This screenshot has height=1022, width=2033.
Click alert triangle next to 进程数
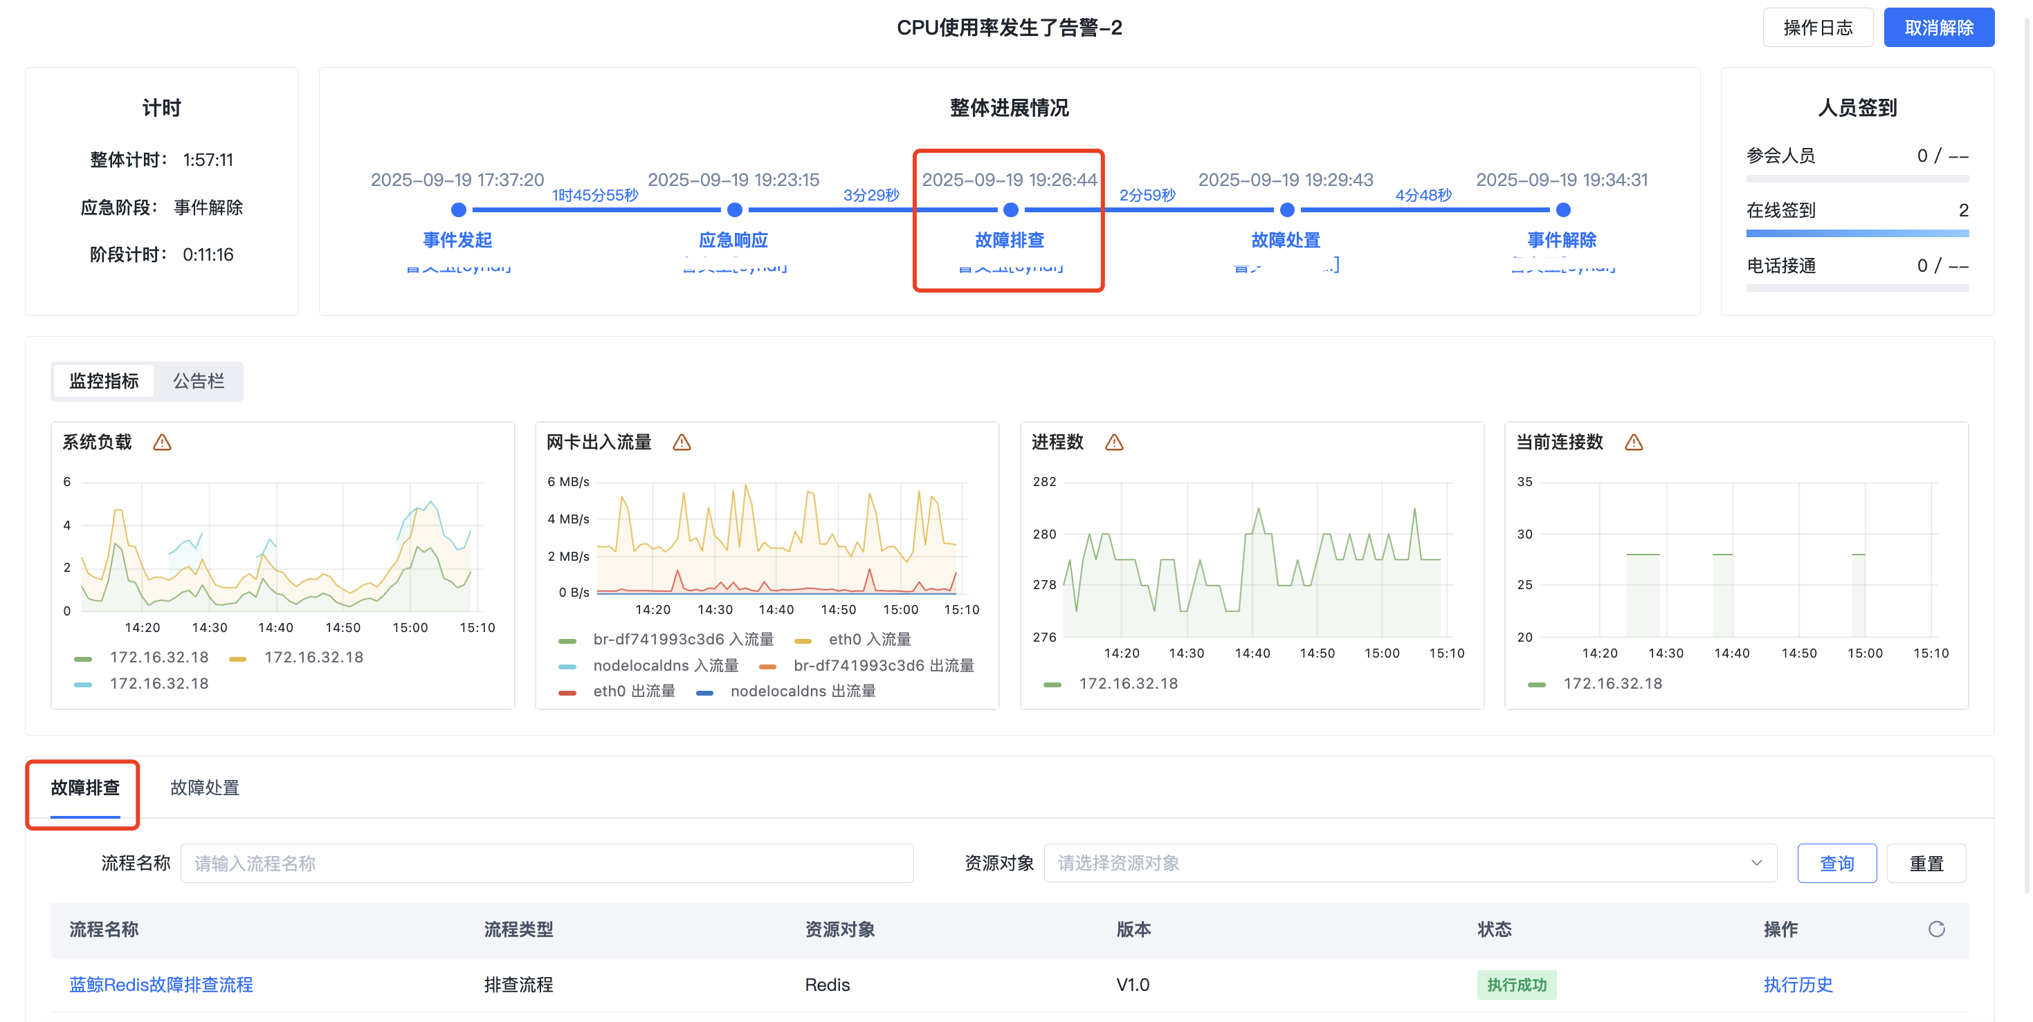tap(1113, 443)
